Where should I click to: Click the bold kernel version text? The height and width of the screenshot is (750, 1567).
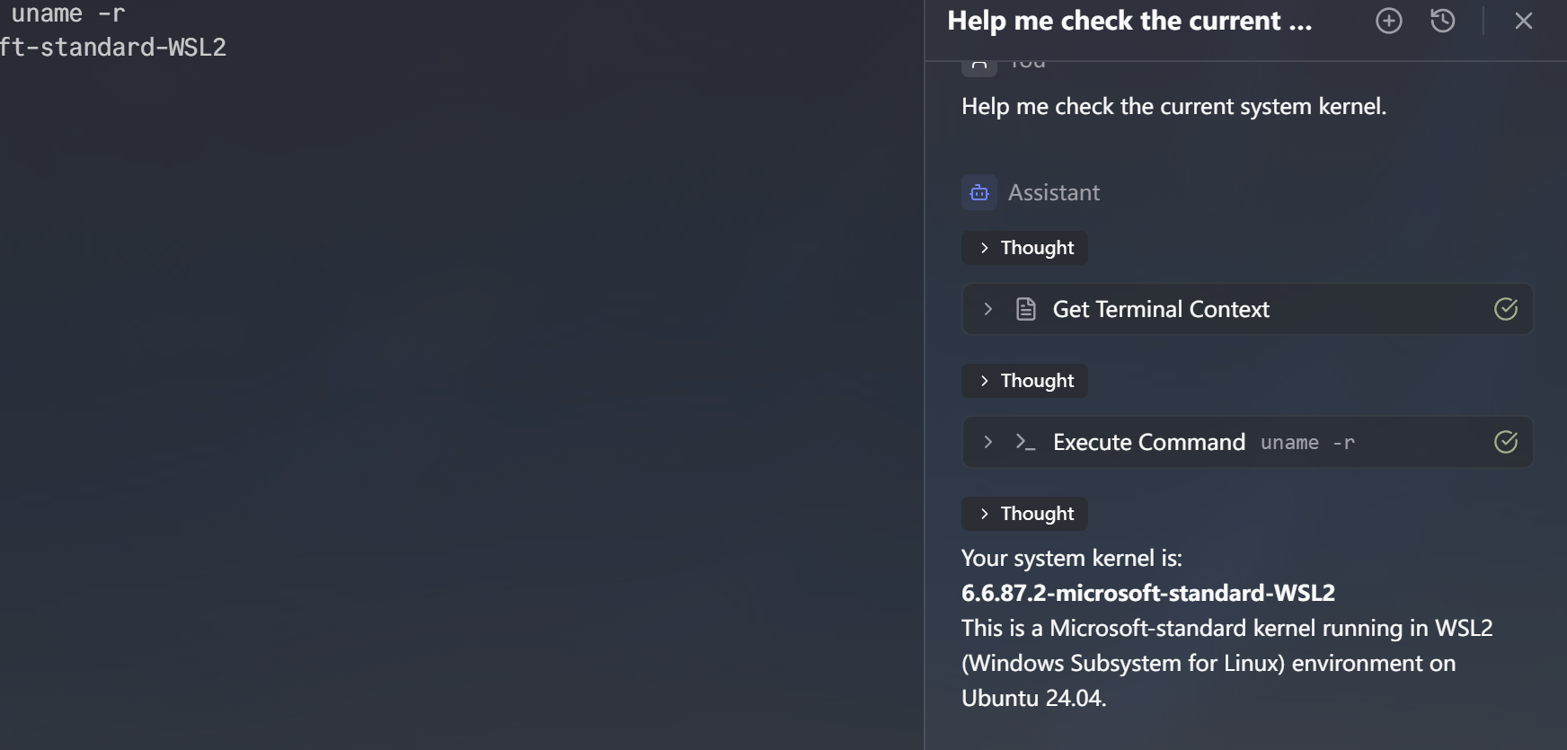(x=1147, y=593)
